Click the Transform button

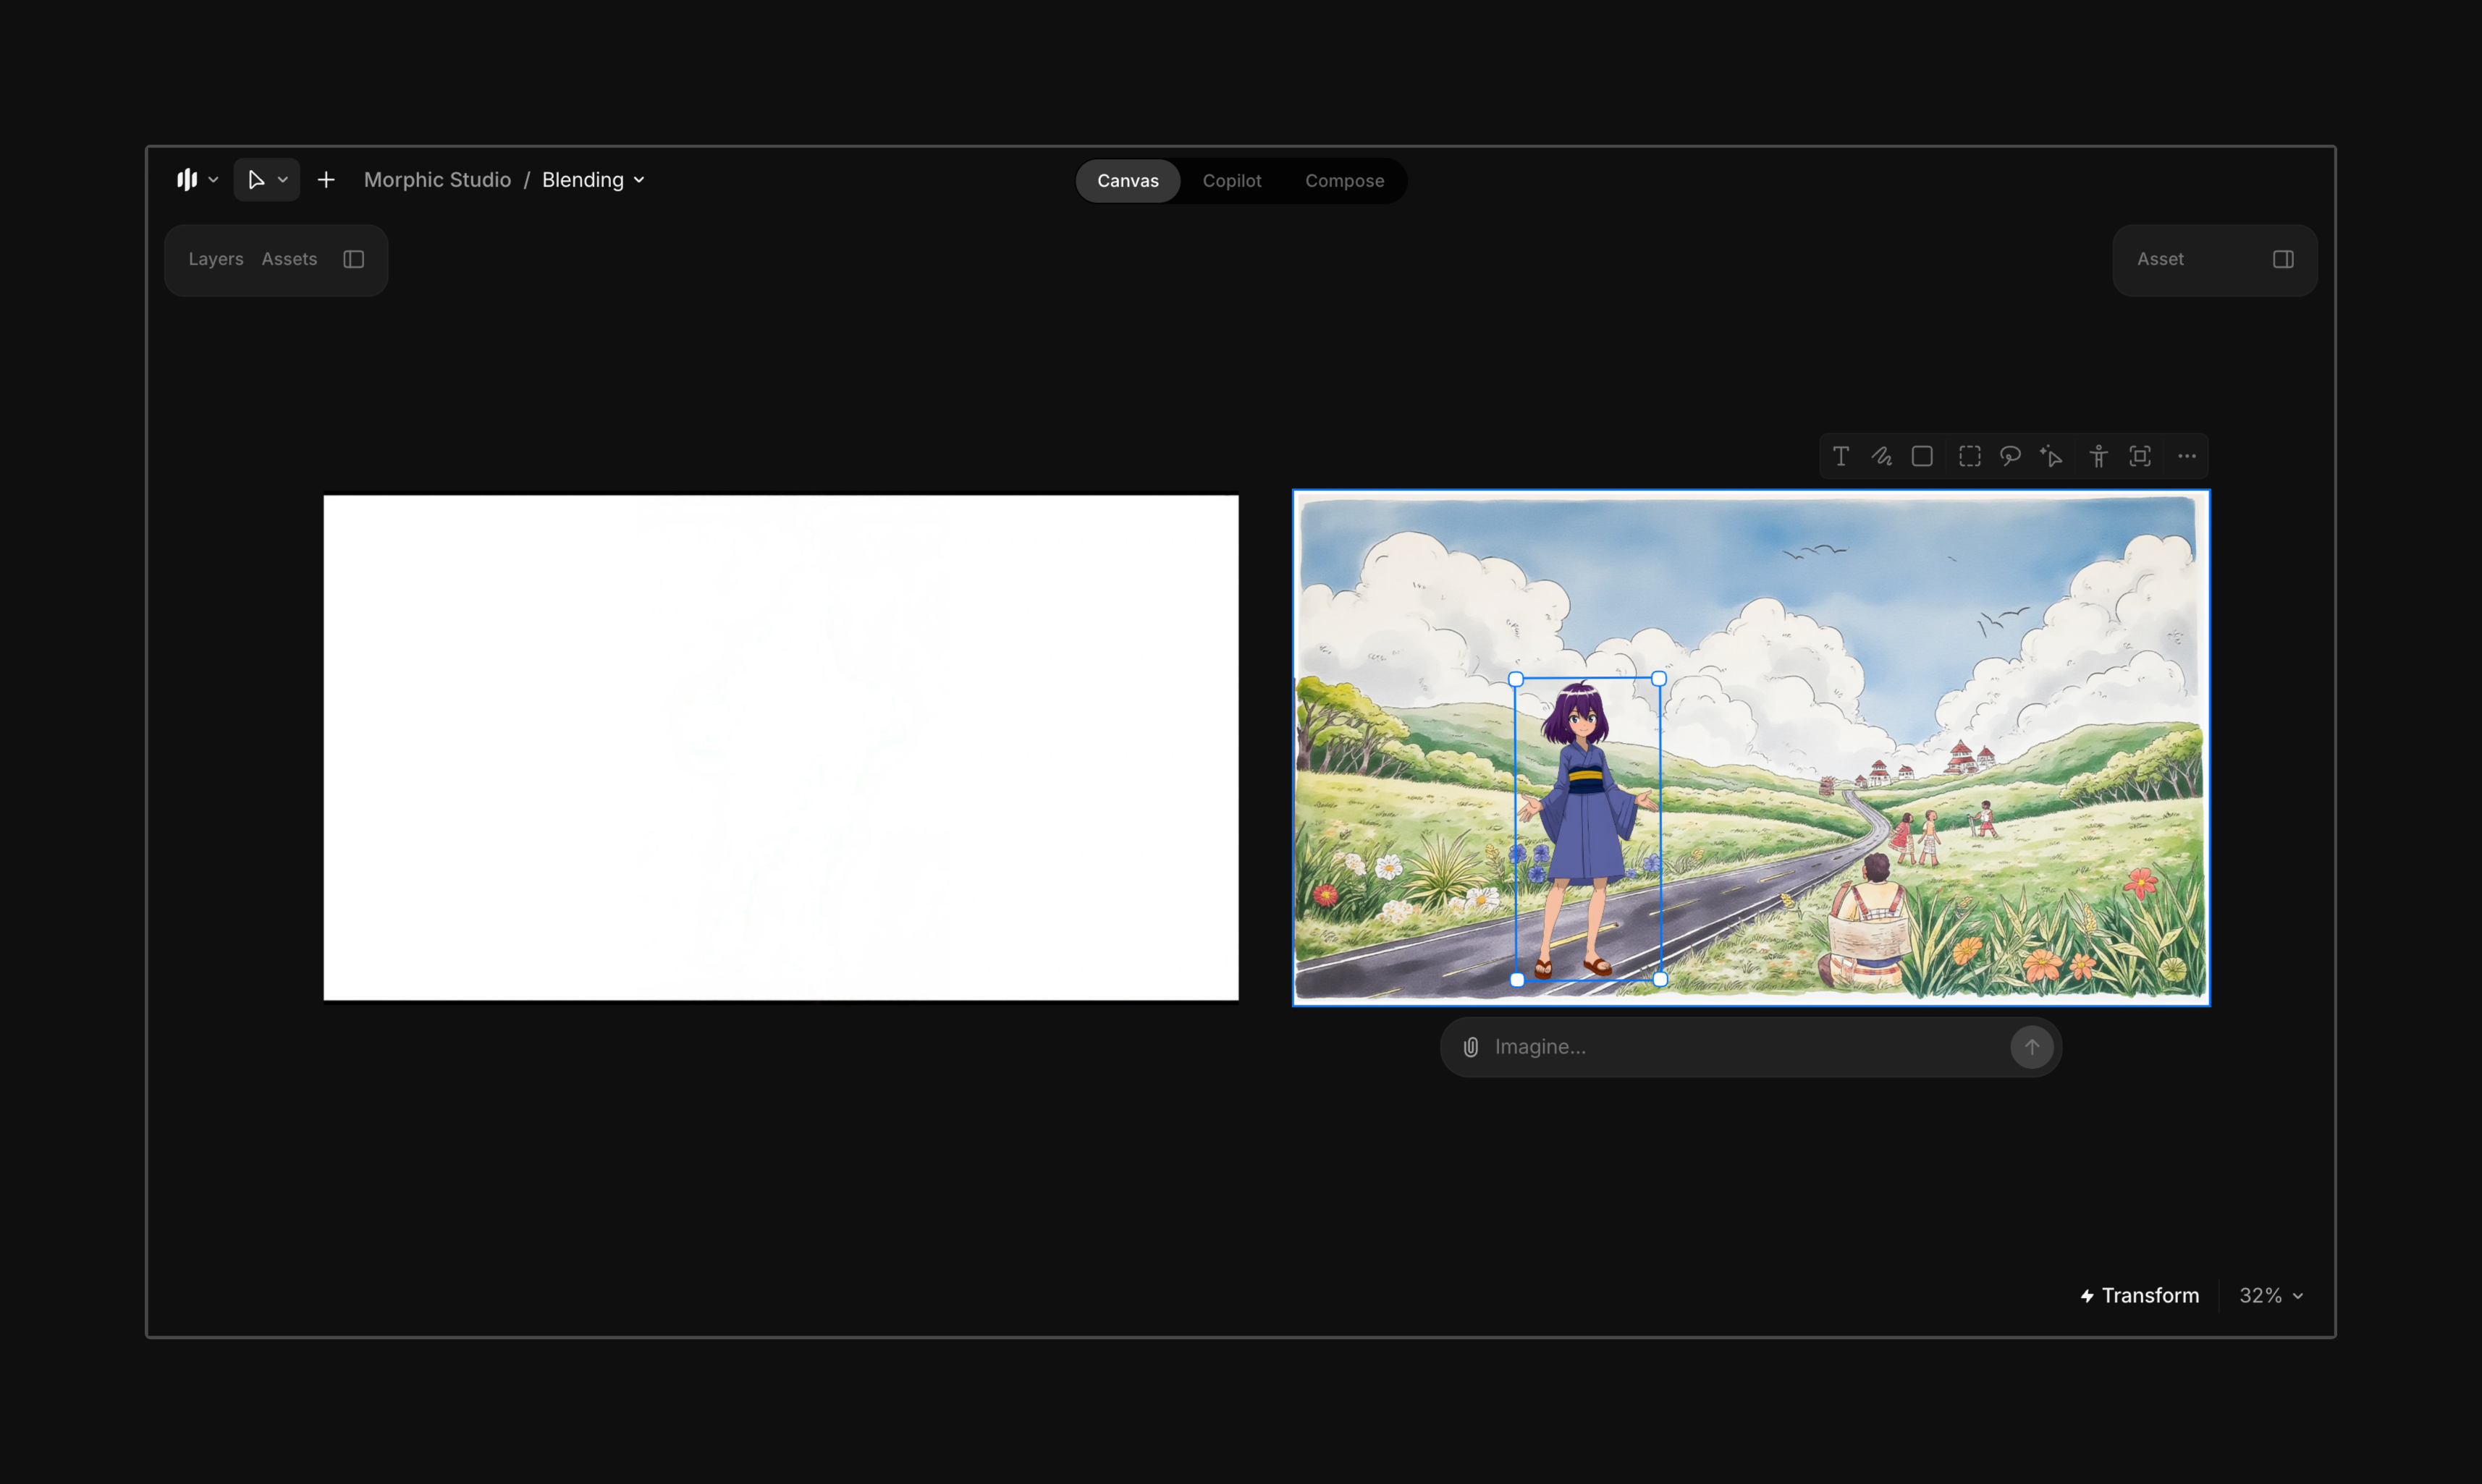pyautogui.click(x=2140, y=1296)
